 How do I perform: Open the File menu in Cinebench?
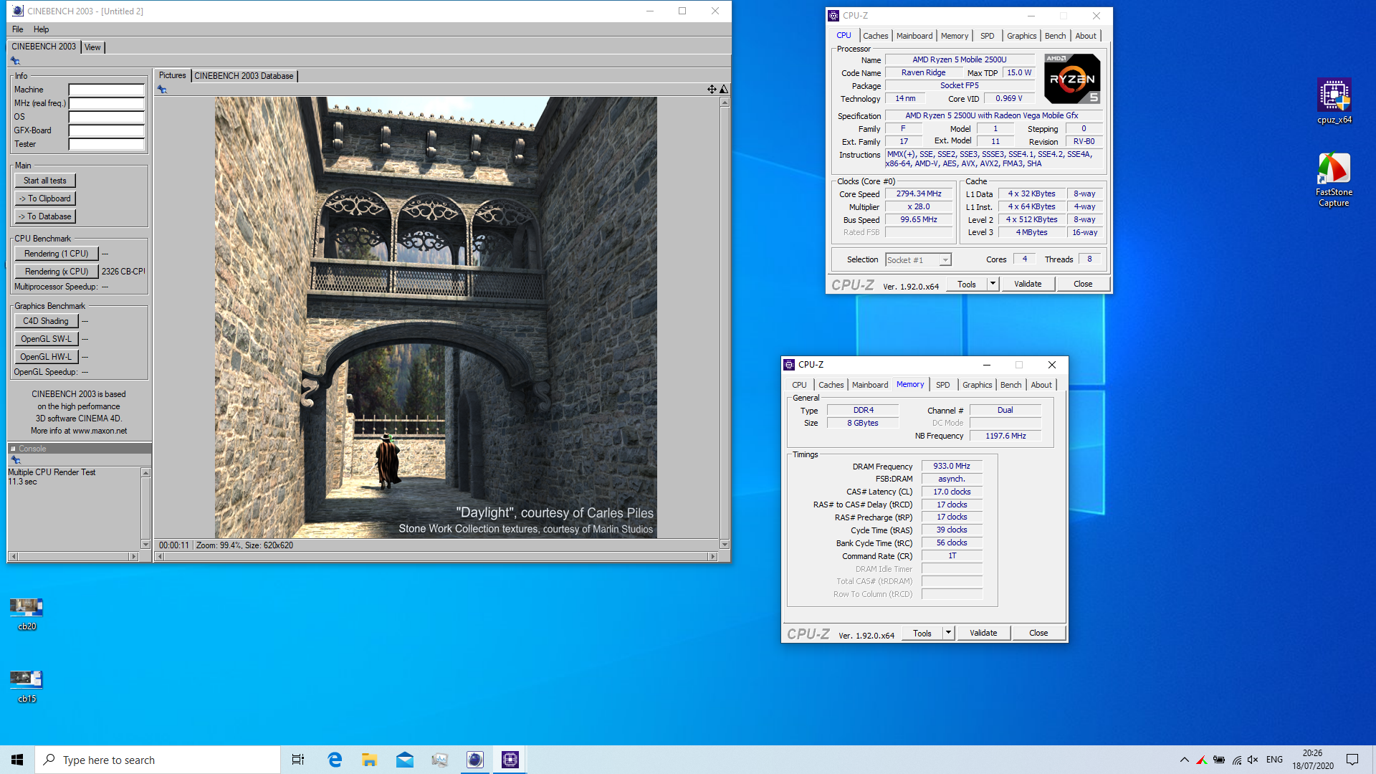pyautogui.click(x=18, y=29)
